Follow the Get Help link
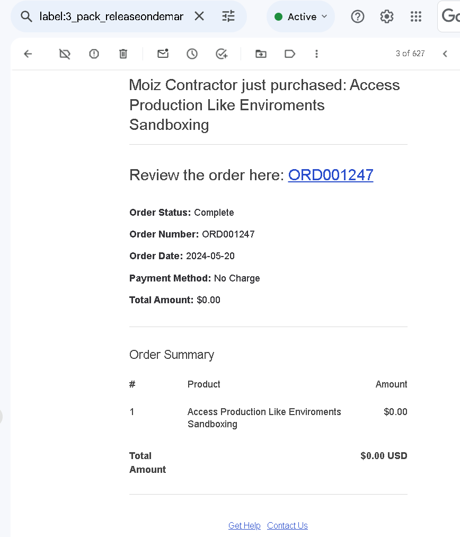The width and height of the screenshot is (460, 537). 244,525
